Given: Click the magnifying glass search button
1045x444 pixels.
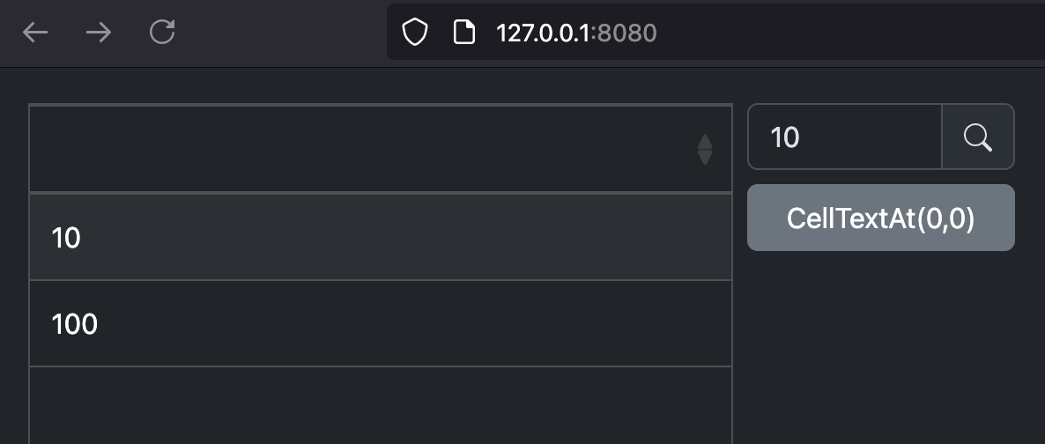Looking at the screenshot, I should click(x=978, y=137).
